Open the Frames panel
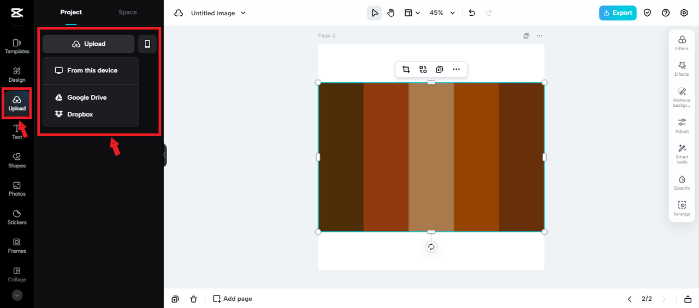Viewport: 699px width, 308px height. (17, 246)
